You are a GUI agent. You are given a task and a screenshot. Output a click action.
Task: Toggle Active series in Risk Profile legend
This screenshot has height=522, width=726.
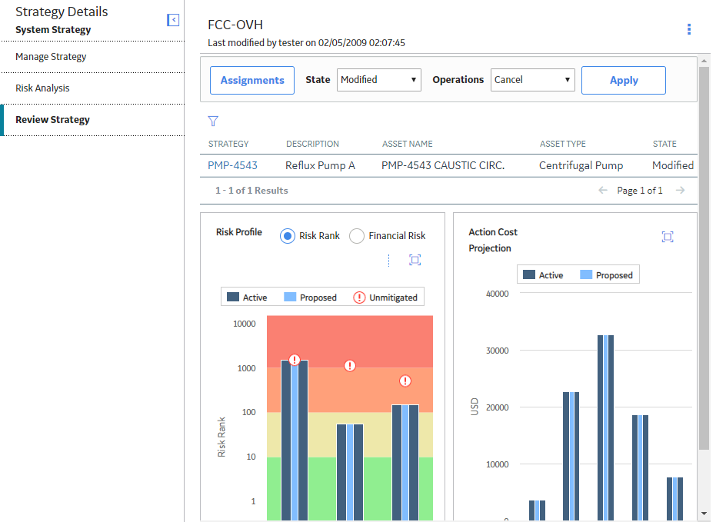247,297
